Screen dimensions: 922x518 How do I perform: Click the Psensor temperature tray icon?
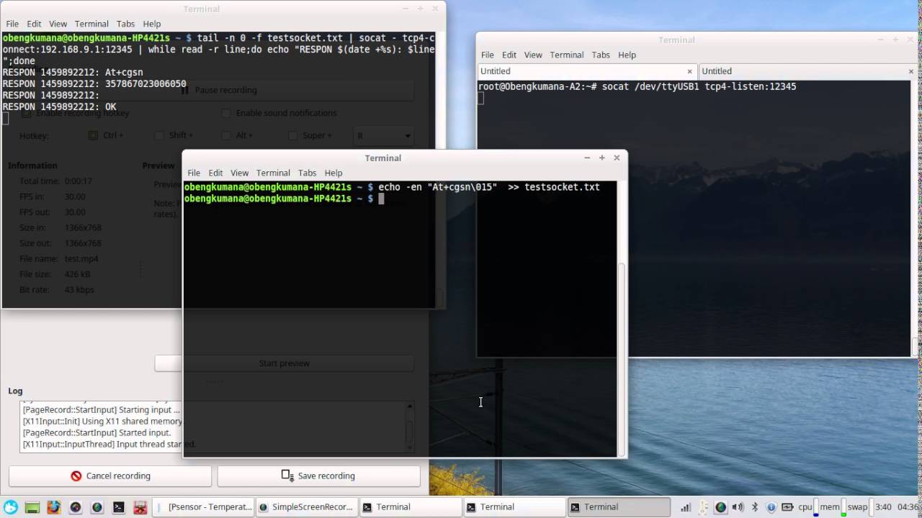coord(703,507)
